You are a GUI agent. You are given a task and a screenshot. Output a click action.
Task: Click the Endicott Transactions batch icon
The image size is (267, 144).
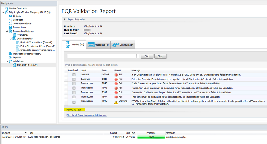(18, 43)
